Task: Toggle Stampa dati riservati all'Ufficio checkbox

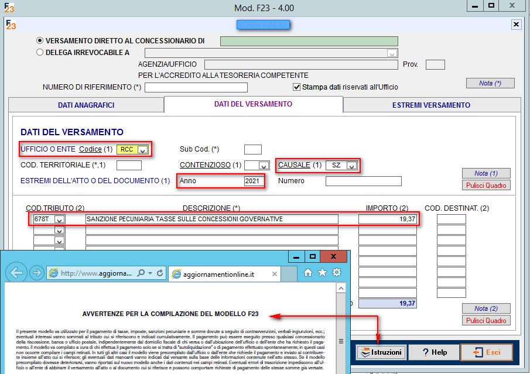Action: 296,87
